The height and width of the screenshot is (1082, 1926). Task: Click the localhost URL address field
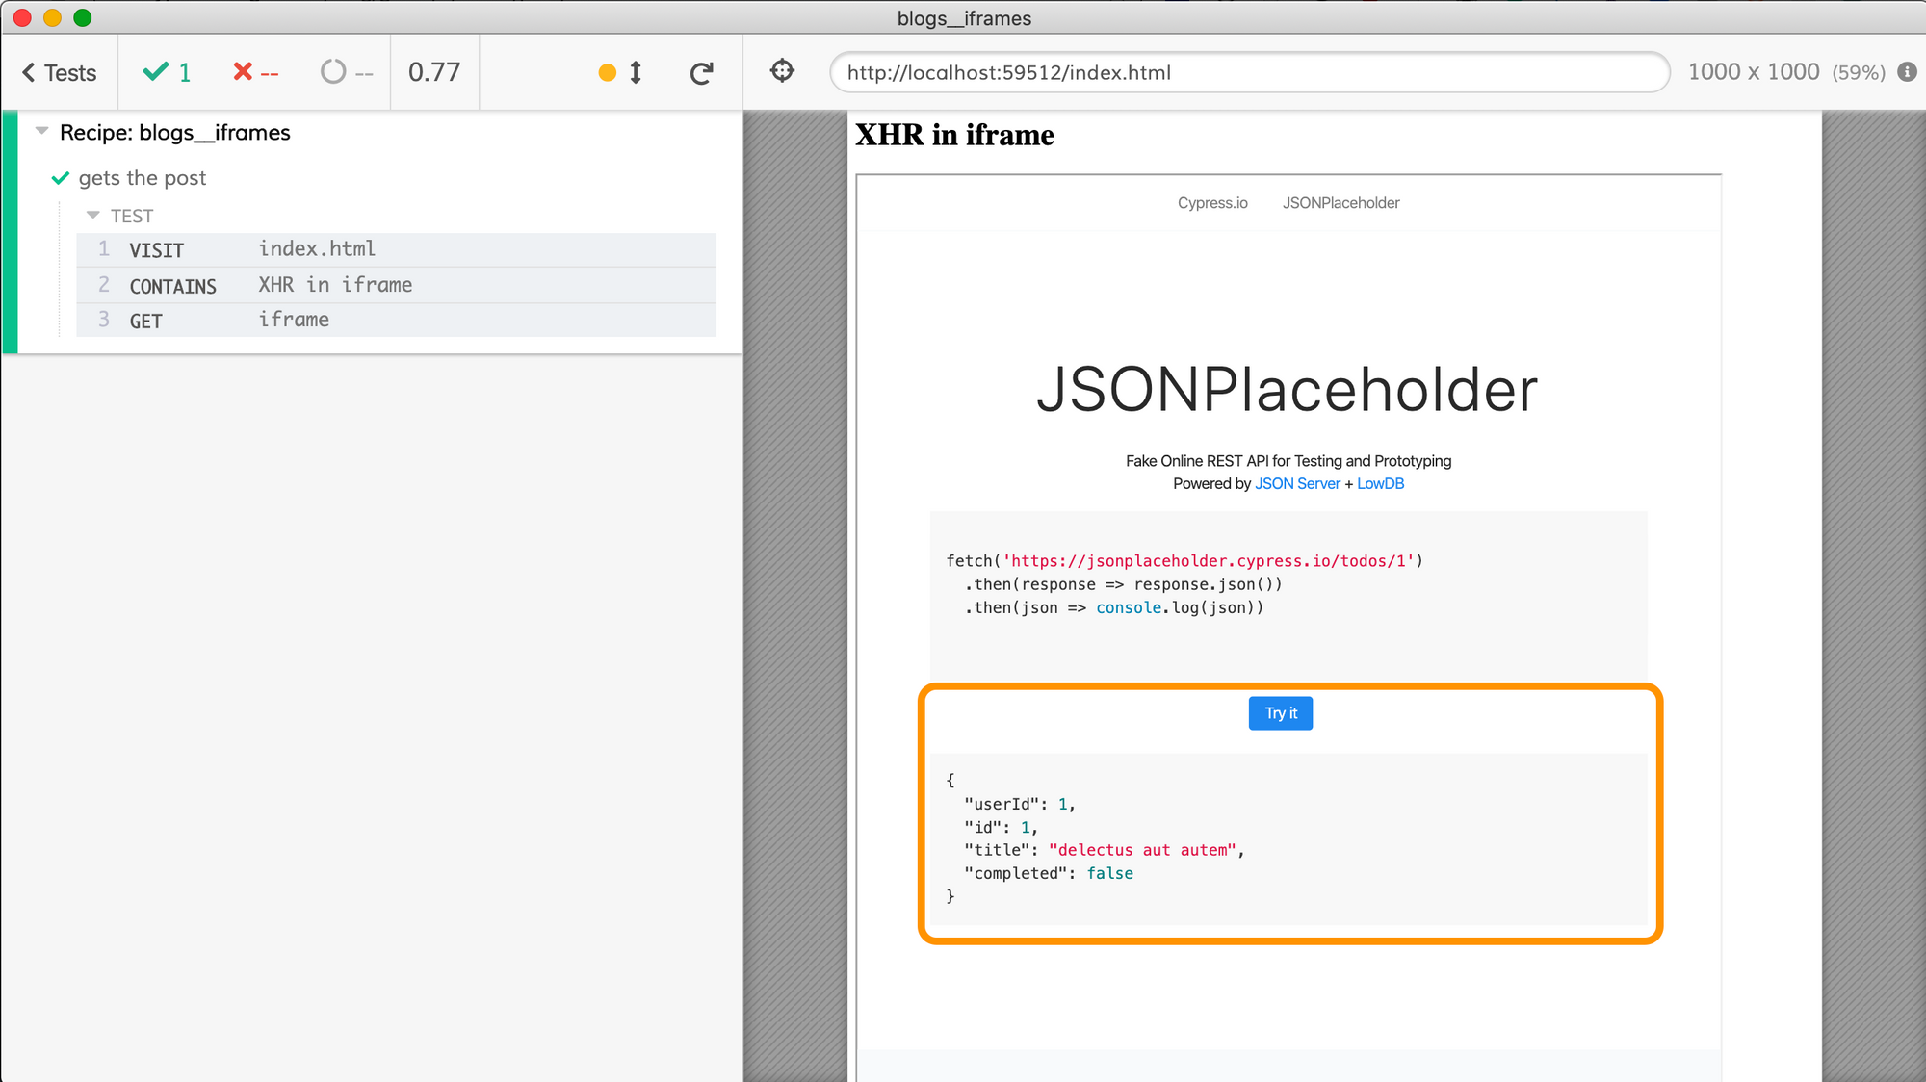(1248, 73)
